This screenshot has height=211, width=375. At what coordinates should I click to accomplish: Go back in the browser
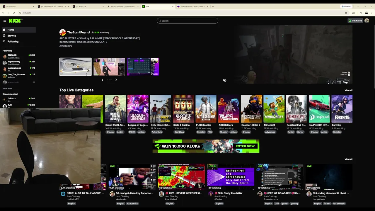tap(3, 13)
